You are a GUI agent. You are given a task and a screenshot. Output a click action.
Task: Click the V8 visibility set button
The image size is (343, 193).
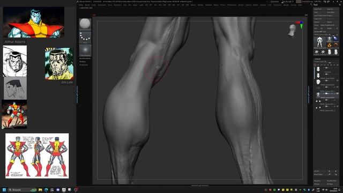(337, 65)
